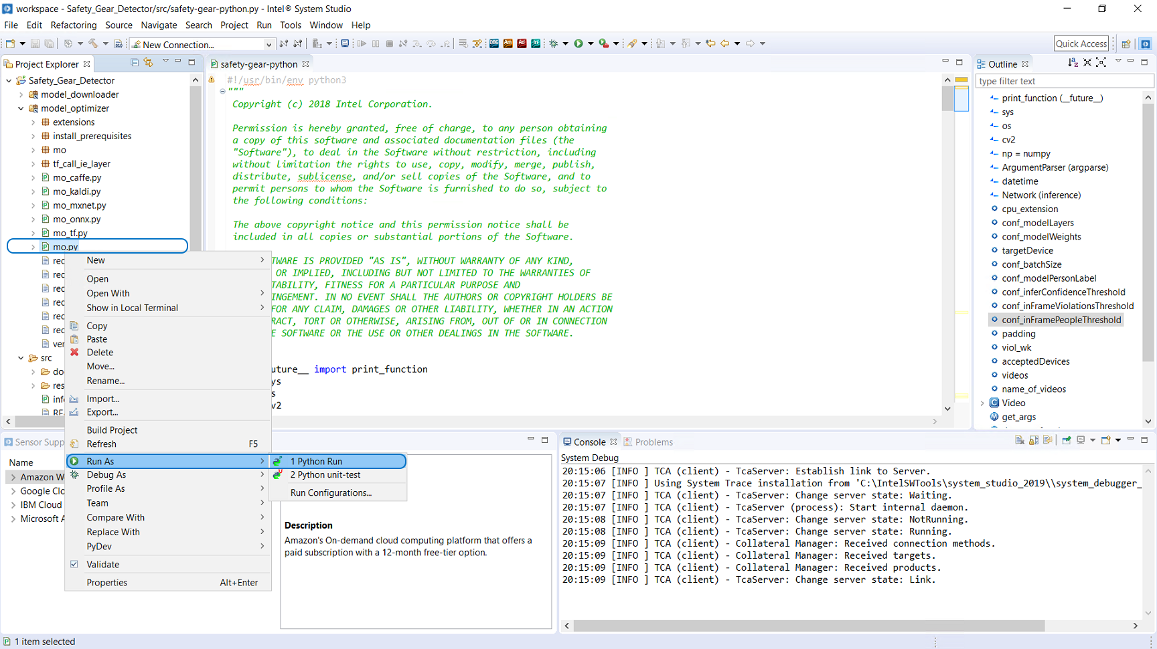Screen dimensions: 1157x649
Task: Click Collapse All in Project Explorer
Action: tap(135, 62)
